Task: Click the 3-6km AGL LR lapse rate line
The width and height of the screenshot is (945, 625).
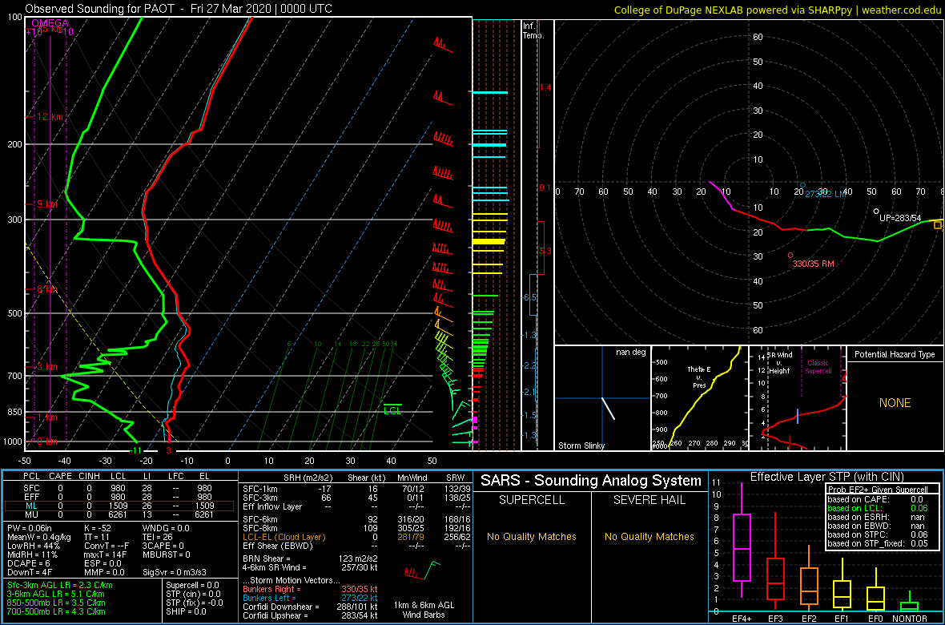Action: click(56, 594)
